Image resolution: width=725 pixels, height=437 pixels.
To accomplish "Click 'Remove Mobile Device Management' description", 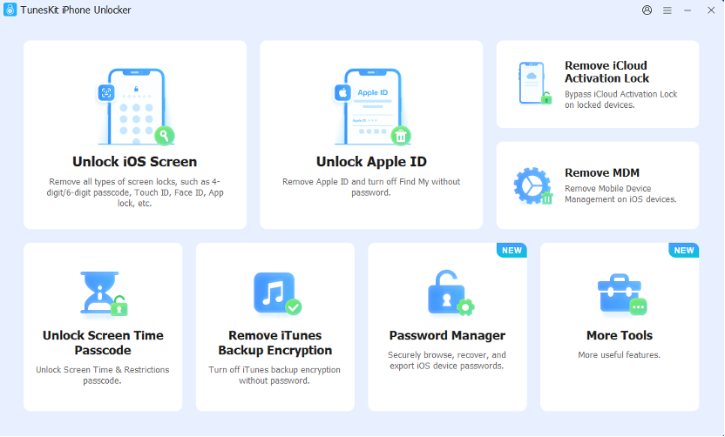I will click(620, 194).
